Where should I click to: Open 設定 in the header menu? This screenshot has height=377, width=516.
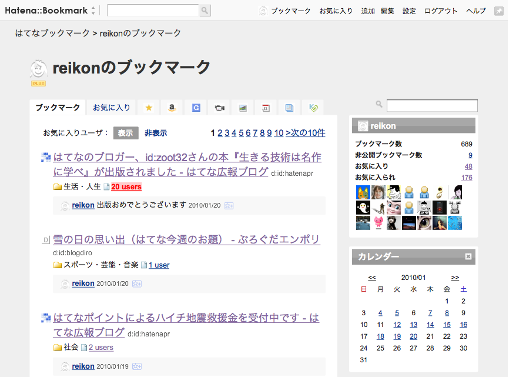(x=409, y=11)
